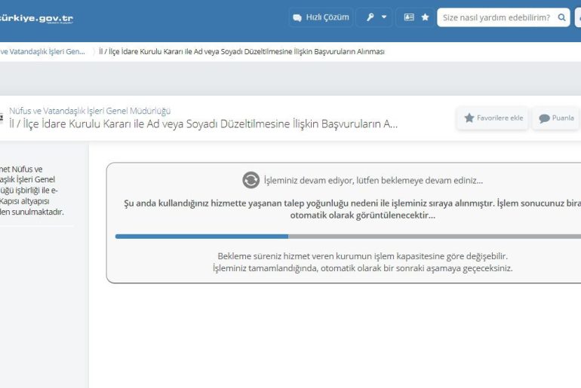Click the 'İl / İlçe İdare Kurulu Kararı' breadcrumb text
This screenshot has width=581, height=388.
pos(241,51)
